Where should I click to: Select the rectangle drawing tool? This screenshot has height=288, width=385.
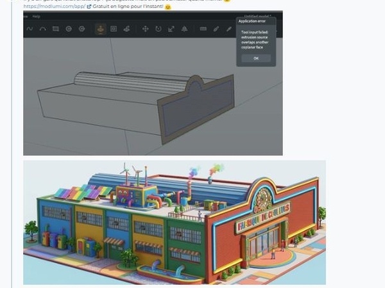point(56,29)
